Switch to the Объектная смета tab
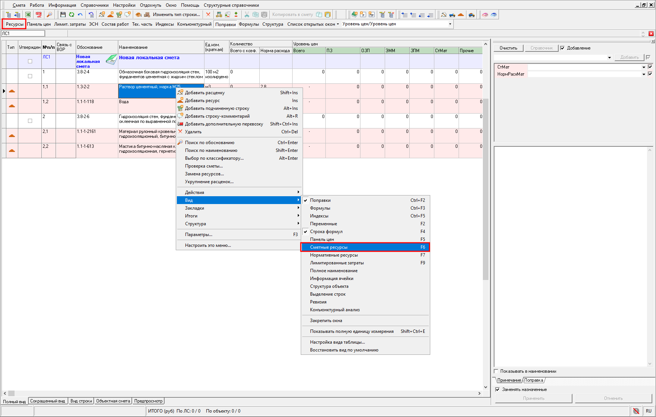Image resolution: width=656 pixels, height=417 pixels. tap(113, 401)
